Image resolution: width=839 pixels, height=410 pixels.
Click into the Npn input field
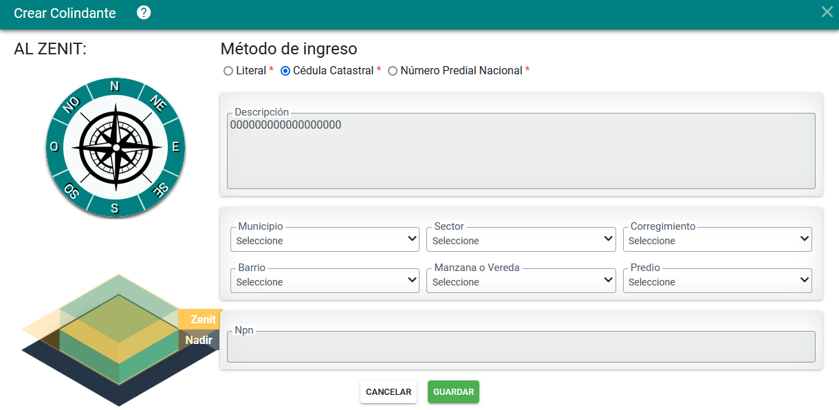pos(521,347)
